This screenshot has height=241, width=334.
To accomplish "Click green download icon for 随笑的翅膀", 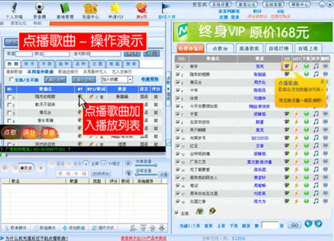I will (x=306, y=74).
